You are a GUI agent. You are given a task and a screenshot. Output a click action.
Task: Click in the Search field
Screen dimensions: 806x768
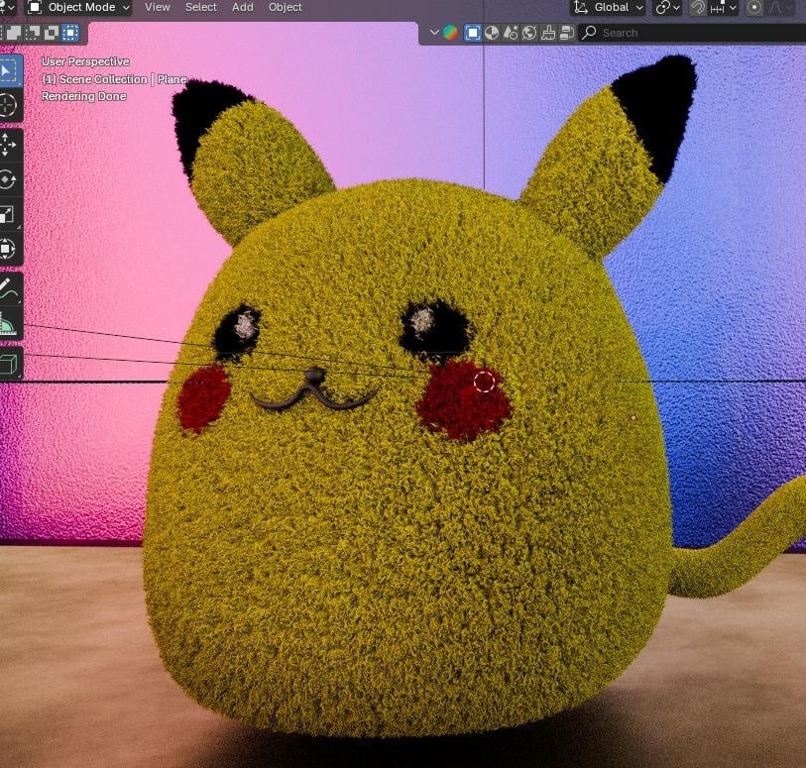click(692, 33)
